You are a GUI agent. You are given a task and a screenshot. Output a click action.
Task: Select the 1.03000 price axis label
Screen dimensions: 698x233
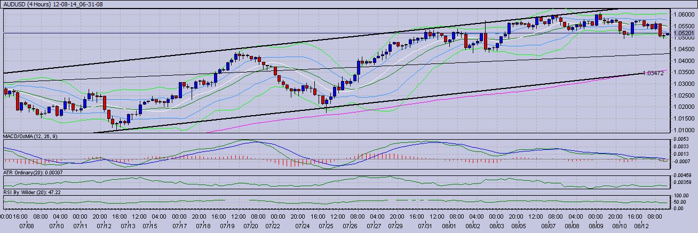click(x=685, y=84)
